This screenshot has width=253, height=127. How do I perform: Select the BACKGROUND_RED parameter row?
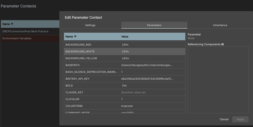click(78, 45)
